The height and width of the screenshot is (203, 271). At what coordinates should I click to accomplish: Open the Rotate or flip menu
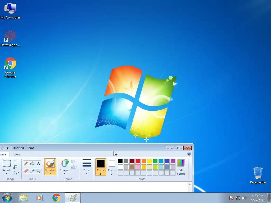pyautogui.click(x=16, y=173)
